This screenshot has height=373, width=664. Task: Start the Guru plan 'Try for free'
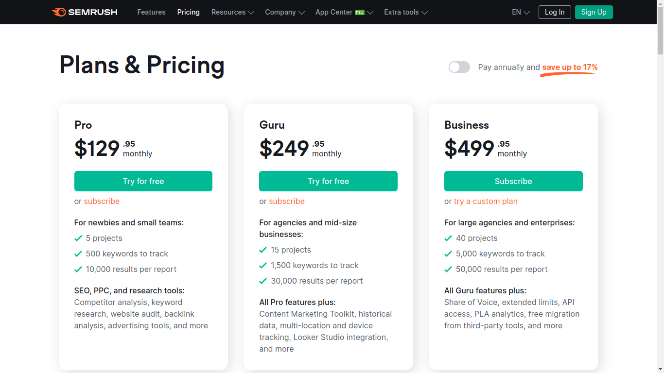tap(328, 181)
